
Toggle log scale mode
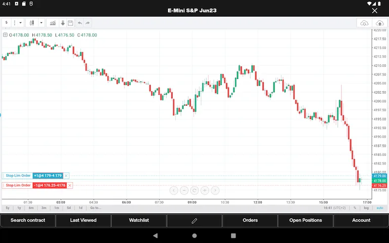click(x=366, y=208)
